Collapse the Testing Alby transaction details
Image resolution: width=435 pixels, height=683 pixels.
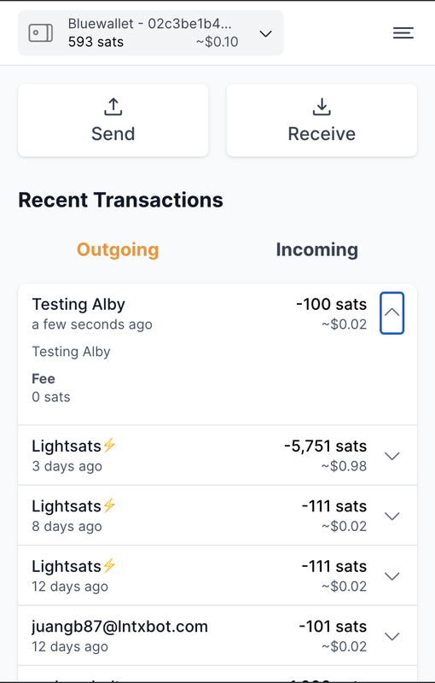[392, 313]
